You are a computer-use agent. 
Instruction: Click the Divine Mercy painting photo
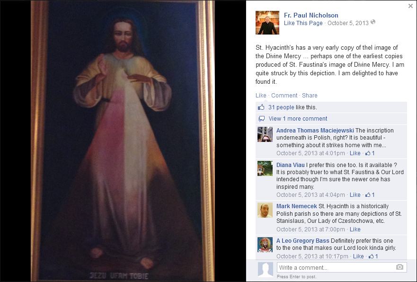123,141
